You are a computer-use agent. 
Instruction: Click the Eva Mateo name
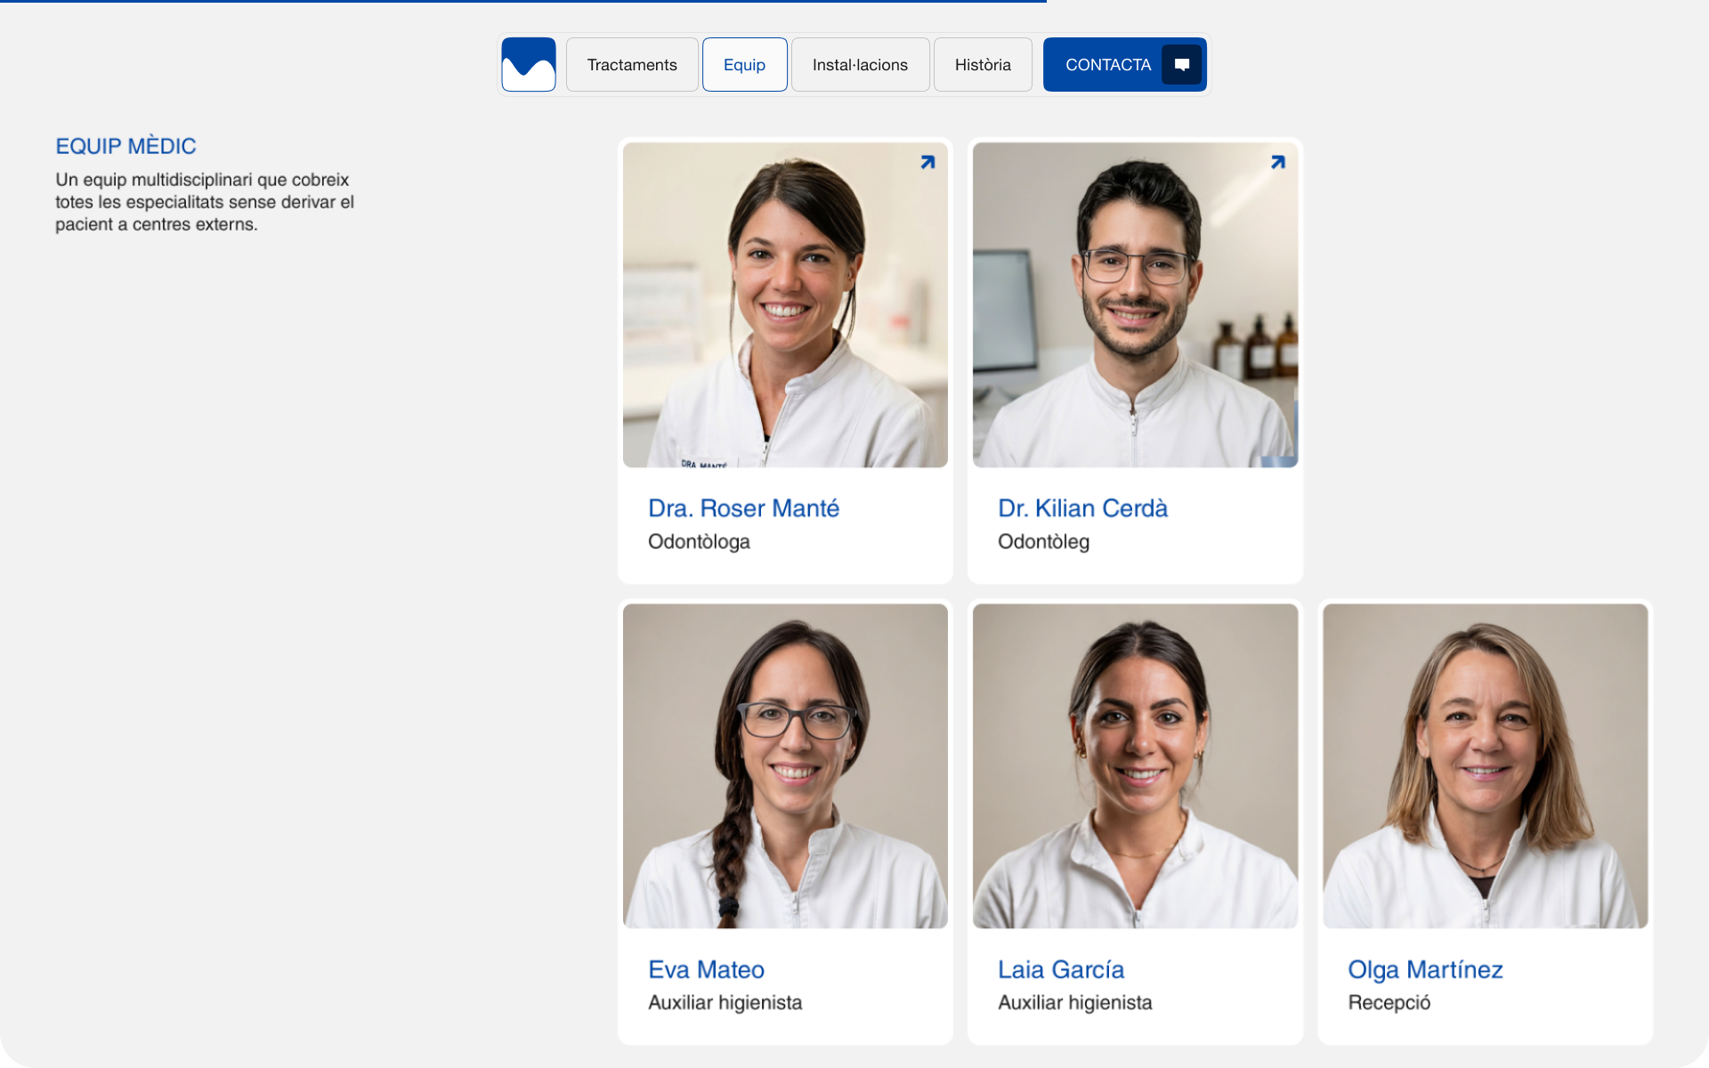click(706, 969)
